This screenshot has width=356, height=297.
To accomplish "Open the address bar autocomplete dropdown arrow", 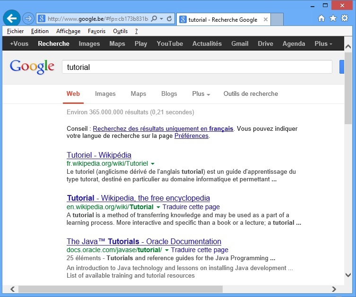I will (161, 19).
